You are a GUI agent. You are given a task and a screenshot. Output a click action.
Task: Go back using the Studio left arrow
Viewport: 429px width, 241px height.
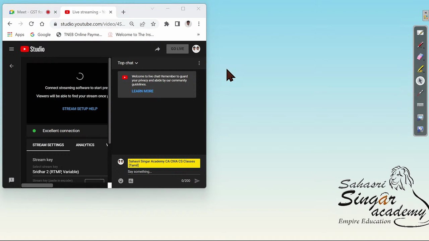click(x=11, y=66)
